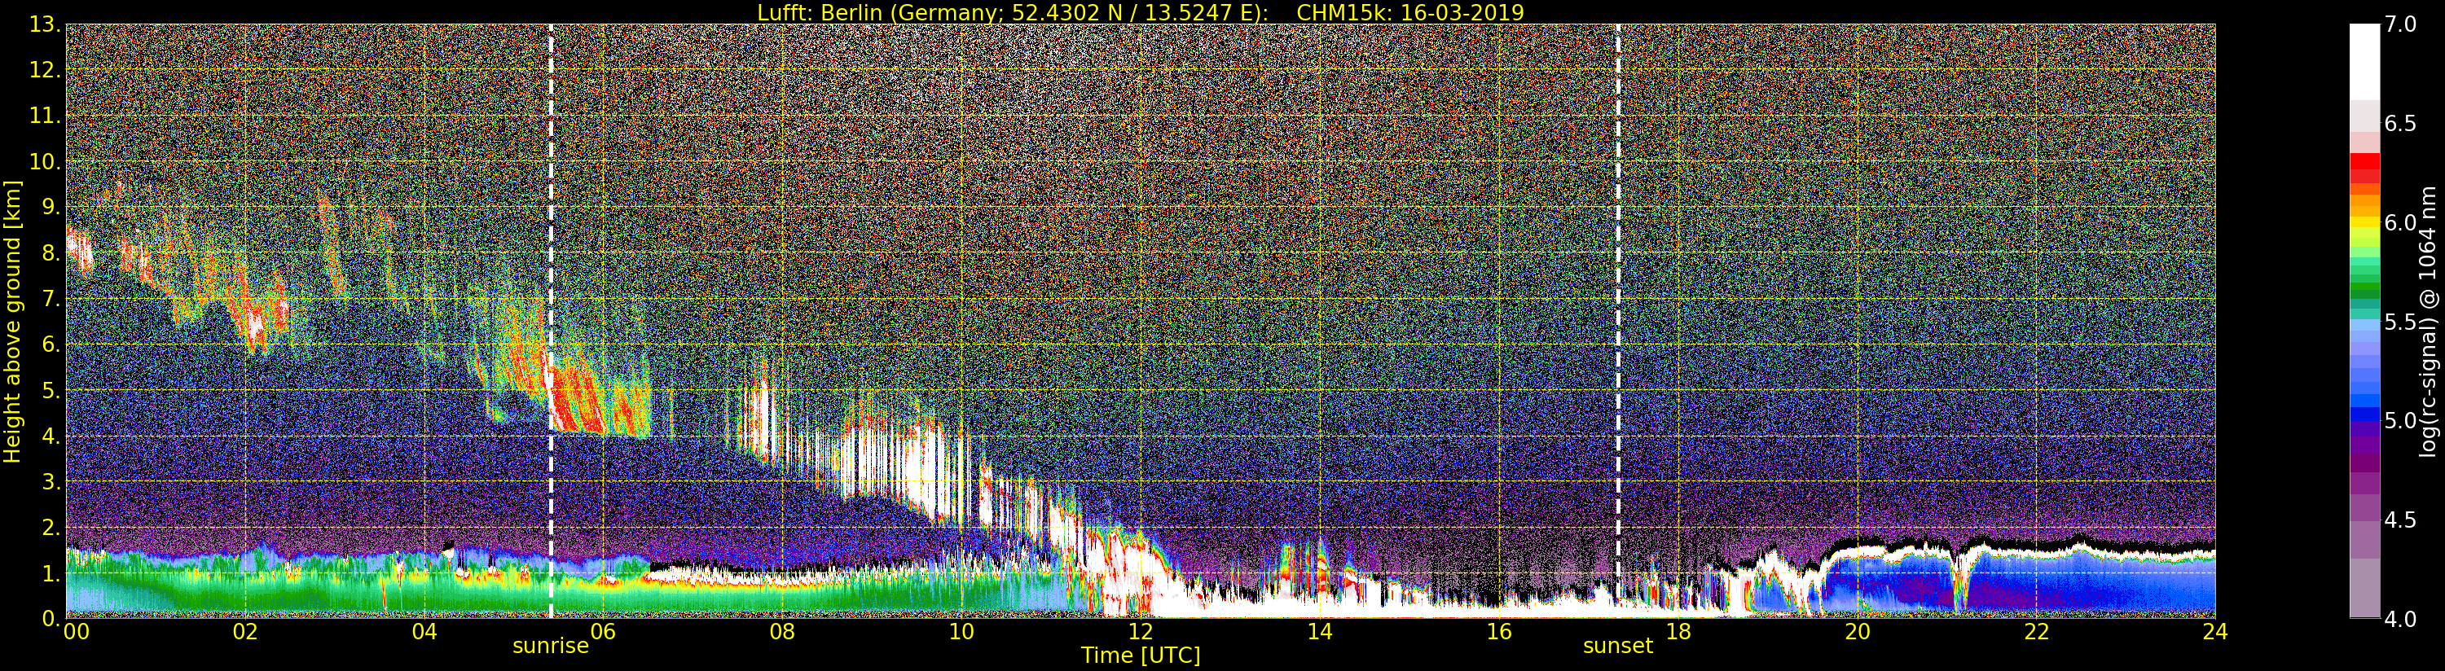Click the Lufft Berlin chart title
Viewport: 2445px width, 671px height.
(1140, 12)
